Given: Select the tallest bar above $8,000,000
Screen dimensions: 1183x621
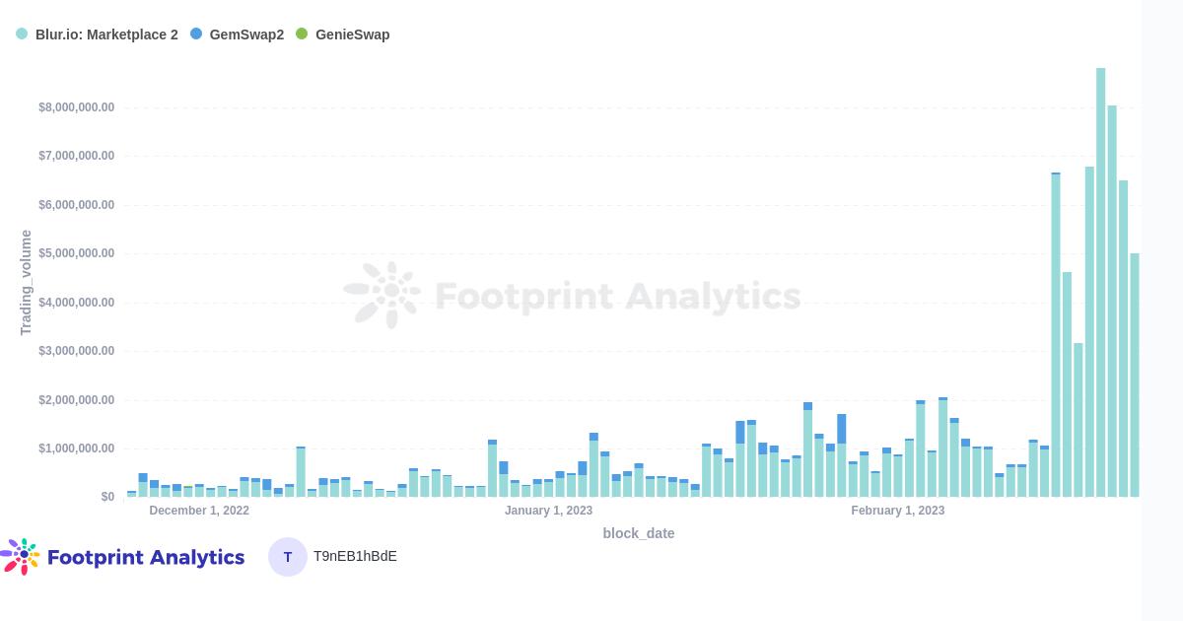Looking at the screenshot, I should [1100, 282].
